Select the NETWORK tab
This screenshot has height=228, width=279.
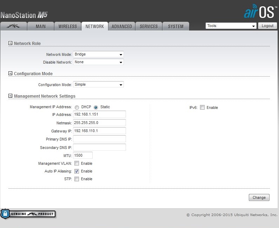[95, 26]
